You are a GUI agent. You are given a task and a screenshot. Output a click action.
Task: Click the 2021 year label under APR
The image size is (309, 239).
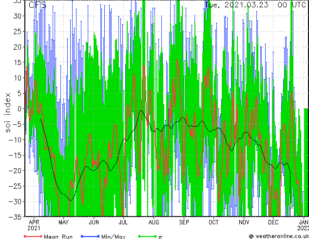click(34, 228)
